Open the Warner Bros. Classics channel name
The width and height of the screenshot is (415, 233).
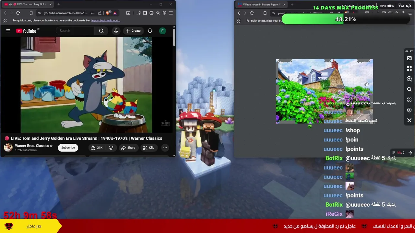tap(32, 146)
